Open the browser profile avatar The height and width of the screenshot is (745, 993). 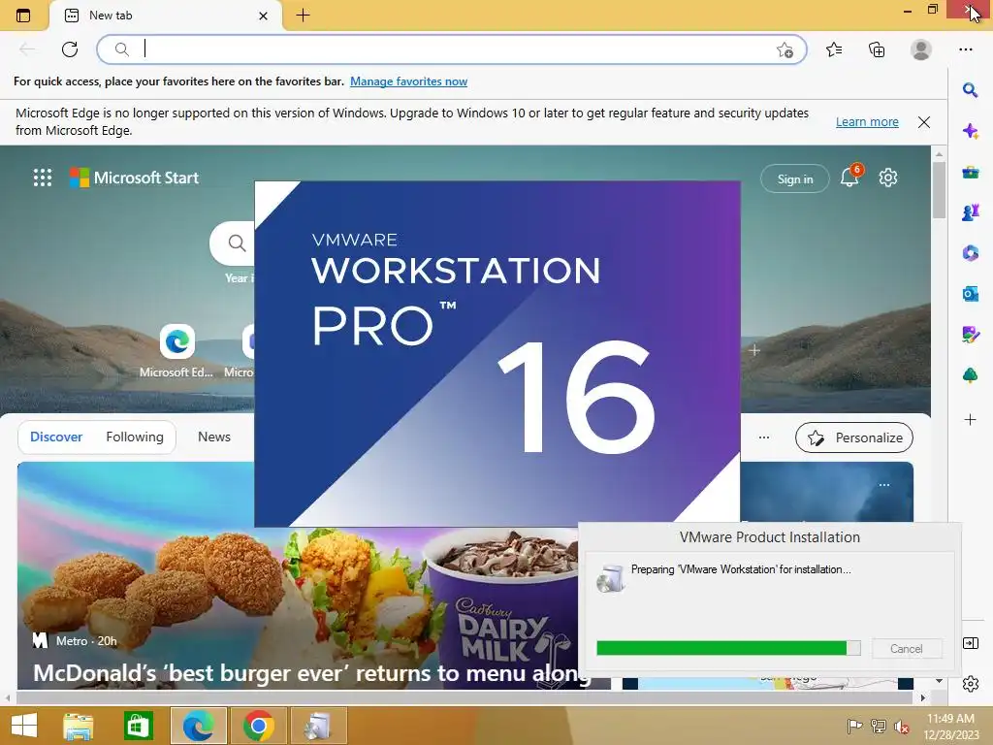pyautogui.click(x=921, y=49)
